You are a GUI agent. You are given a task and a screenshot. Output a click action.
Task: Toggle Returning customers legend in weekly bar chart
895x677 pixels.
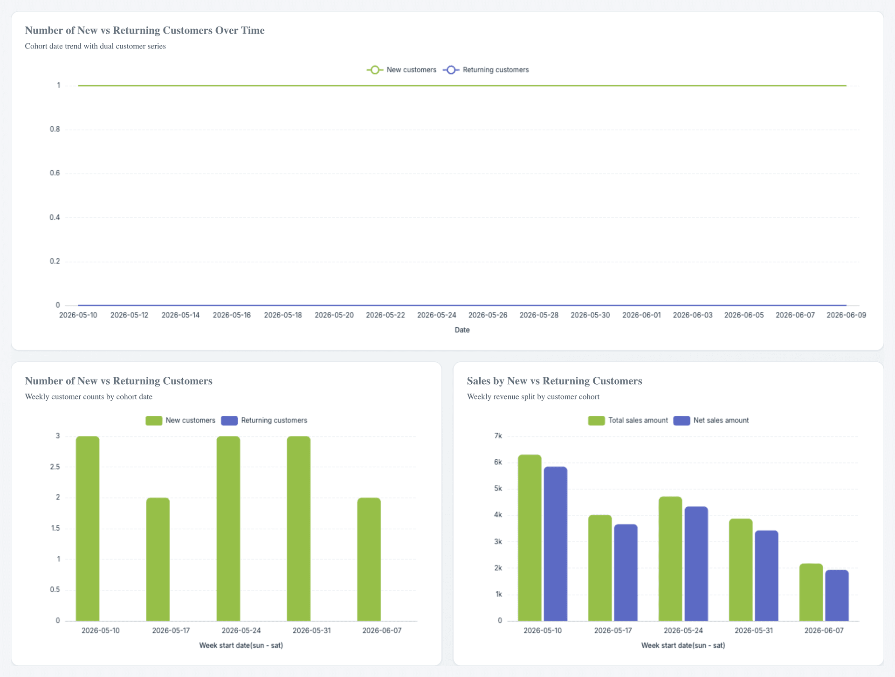(264, 421)
